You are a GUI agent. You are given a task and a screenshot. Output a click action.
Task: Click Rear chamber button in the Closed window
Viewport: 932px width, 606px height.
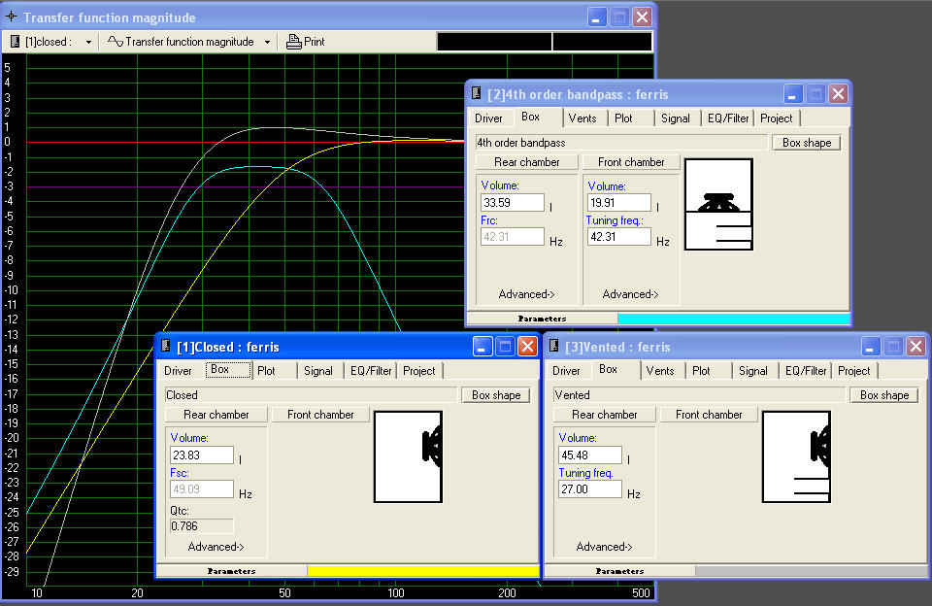coord(216,415)
